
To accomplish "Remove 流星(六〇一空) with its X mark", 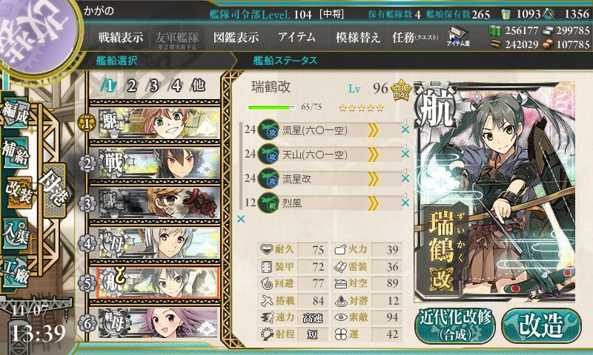I will pos(405,129).
